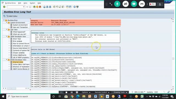176x99 pixels.
Task: Click the icon left of ABAP Editor
Action: (4, 16)
